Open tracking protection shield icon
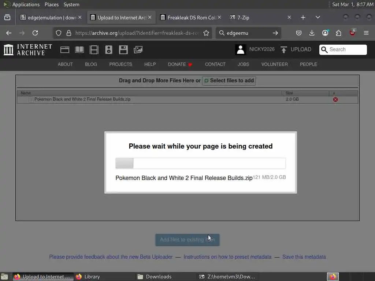Image resolution: width=375 pixels, height=281 pixels. click(x=59, y=33)
